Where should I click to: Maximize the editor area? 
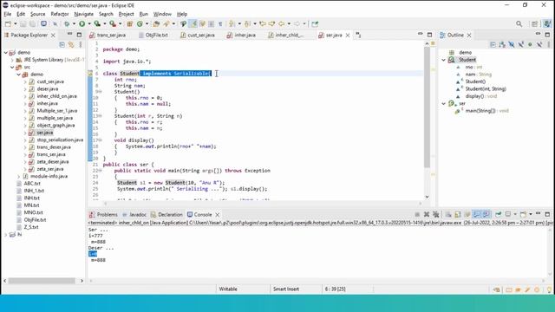point(429,35)
